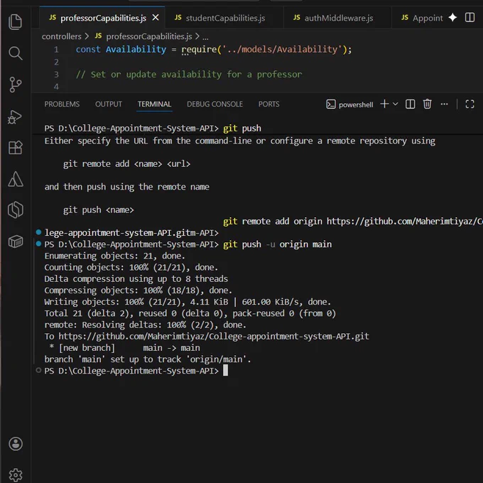The height and width of the screenshot is (483, 483).
Task: Click the GitHub URL in the To line
Action: tap(214, 336)
